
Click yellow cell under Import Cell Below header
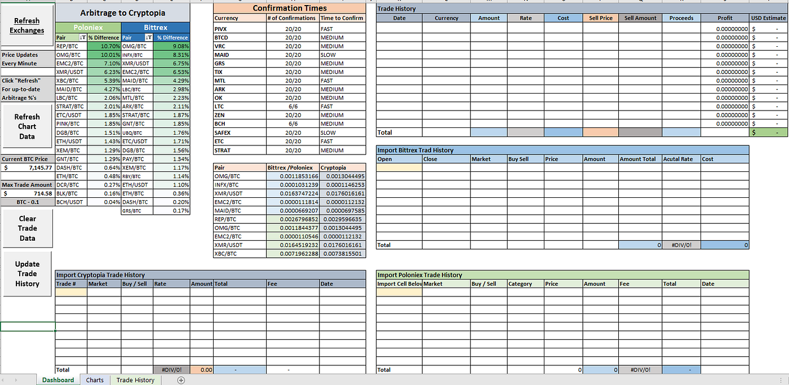[399, 292]
